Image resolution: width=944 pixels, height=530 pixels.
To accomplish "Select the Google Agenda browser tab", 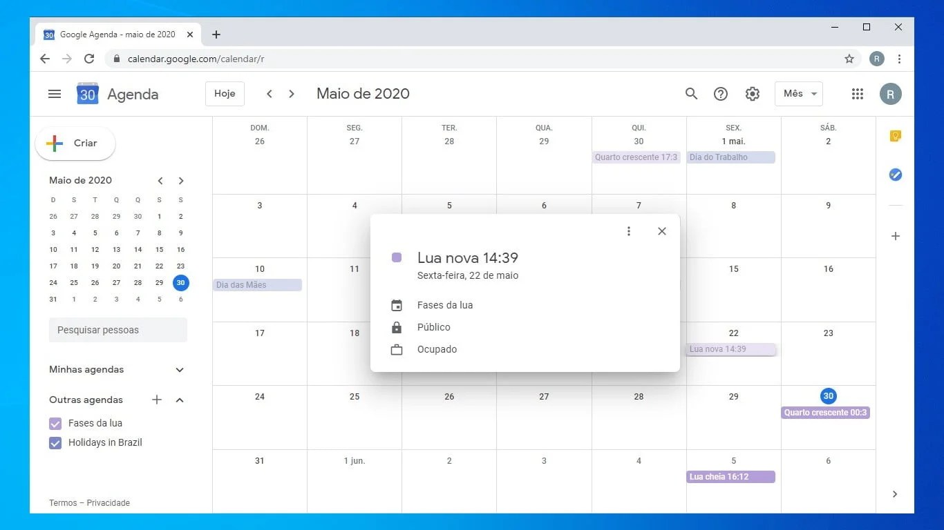I will pyautogui.click(x=117, y=35).
